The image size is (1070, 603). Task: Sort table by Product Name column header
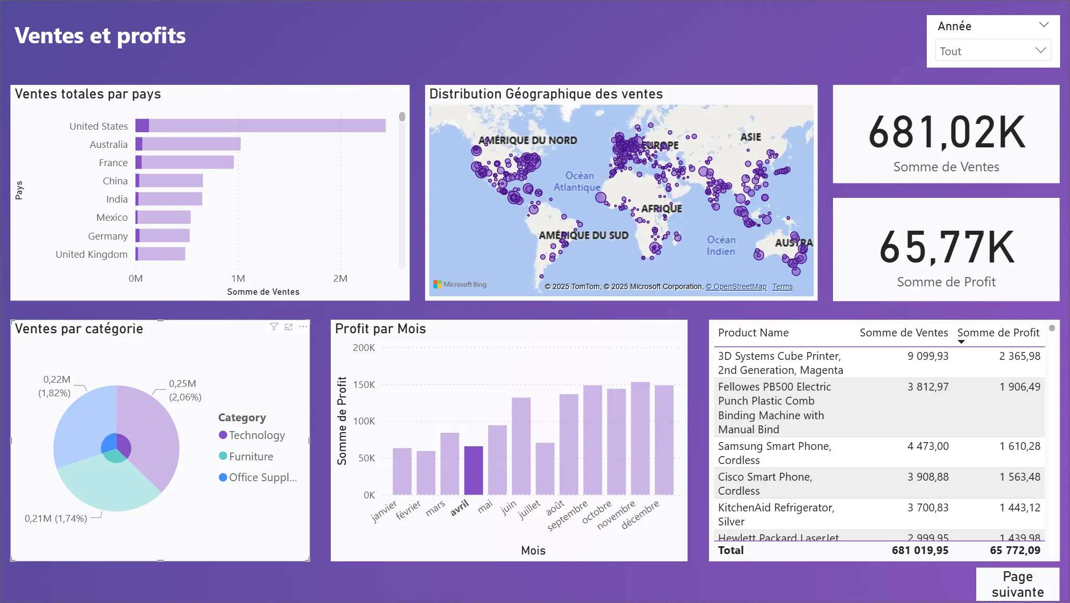point(753,332)
